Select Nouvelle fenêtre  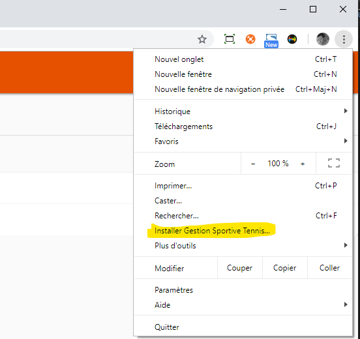243,74
